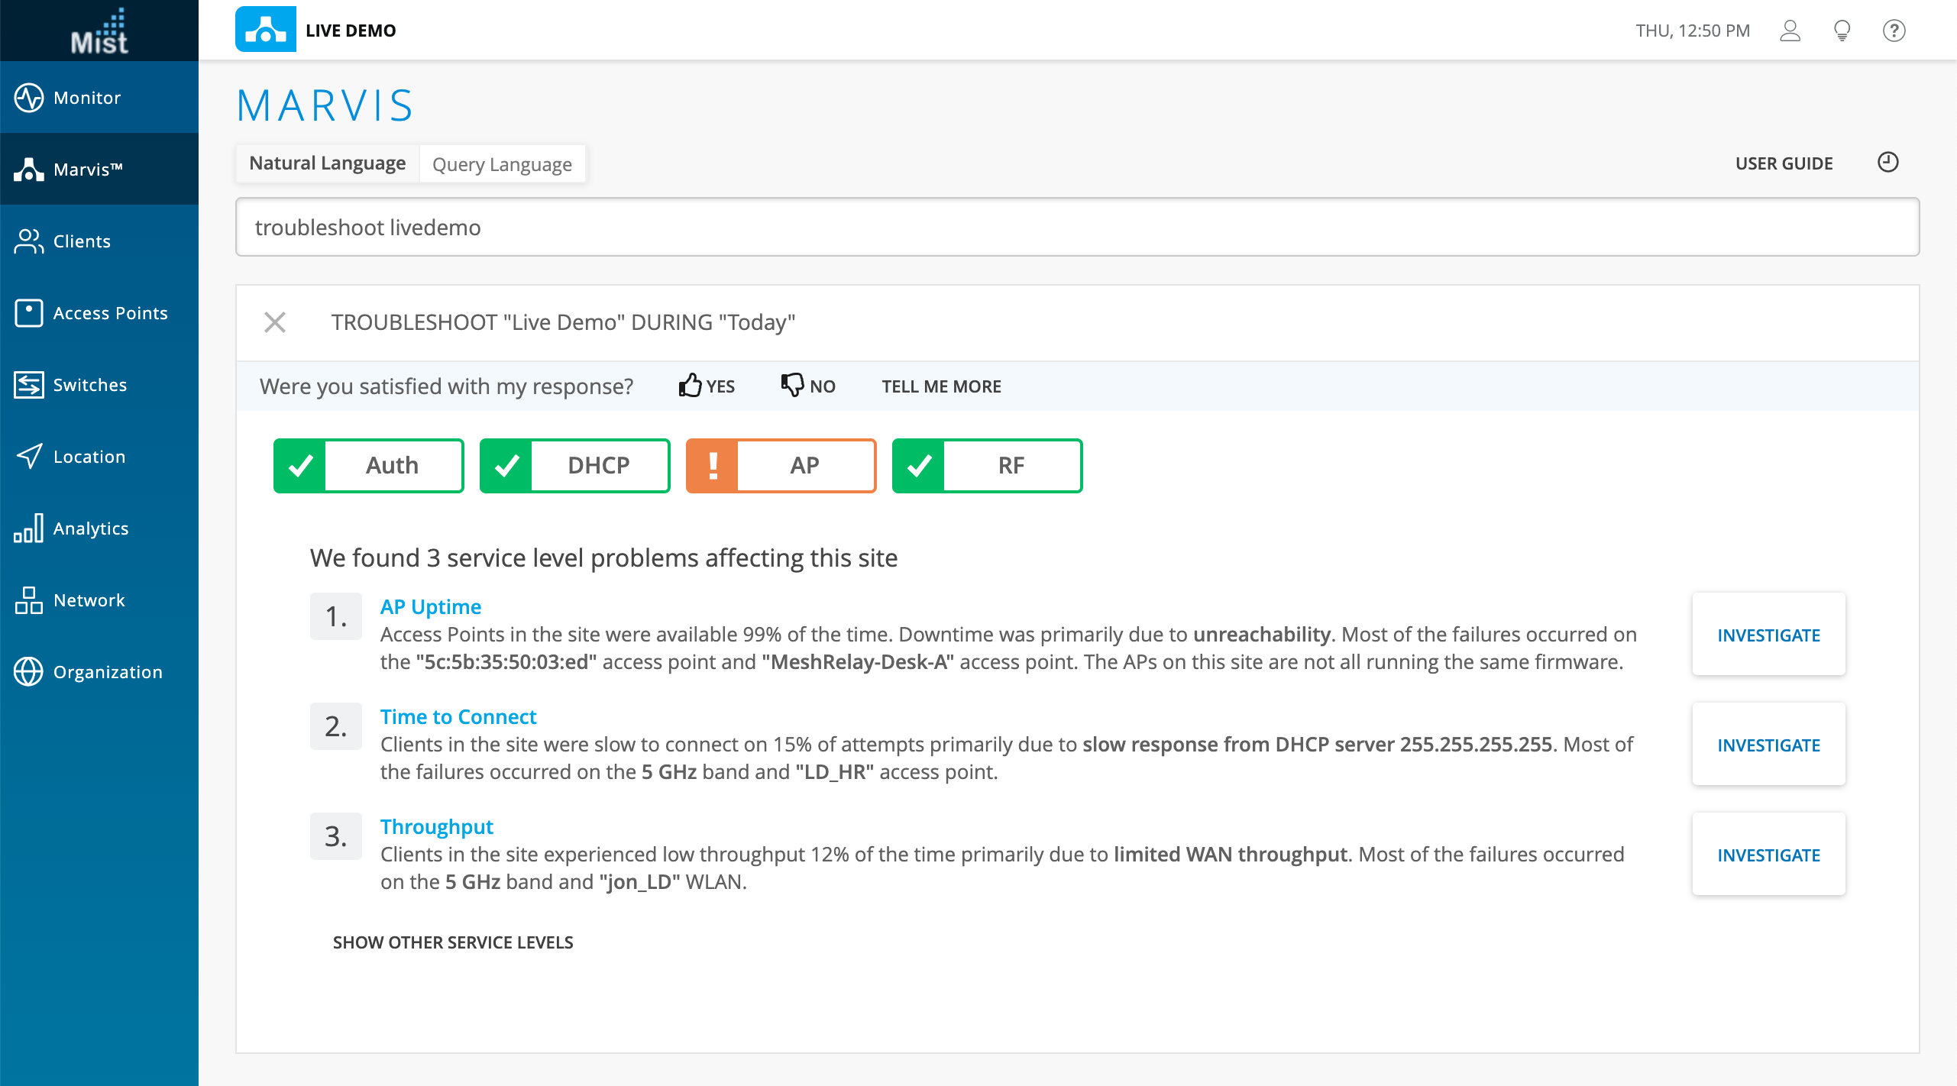Toggle the DHCP status filter
The image size is (1957, 1086).
coord(575,465)
